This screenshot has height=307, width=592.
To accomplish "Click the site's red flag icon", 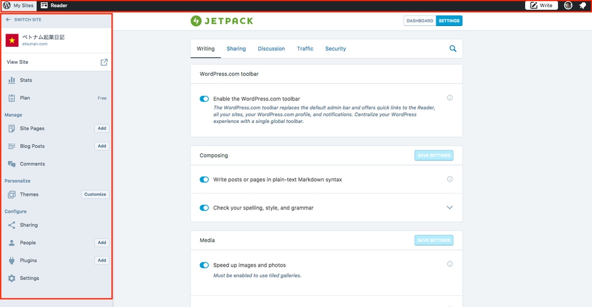I will (x=12, y=40).
